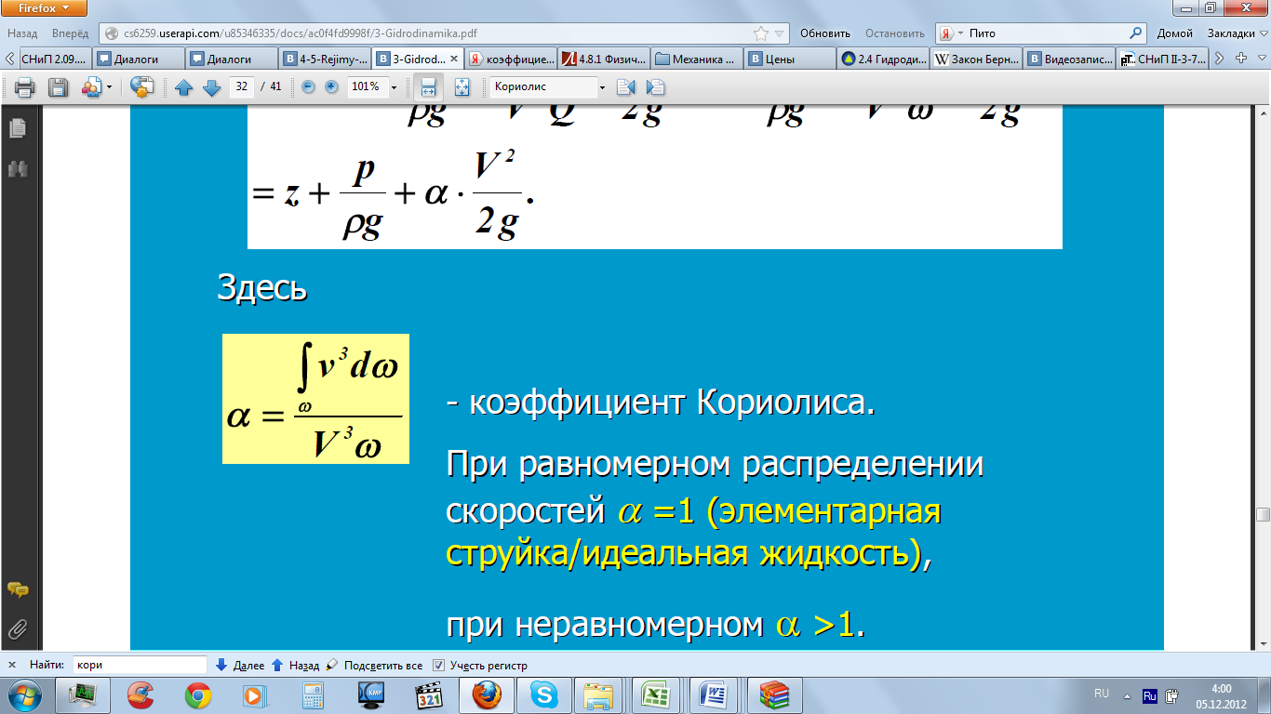Find next match in PDF toolbar
Viewport: 1271px width, 714px height.
[x=655, y=87]
